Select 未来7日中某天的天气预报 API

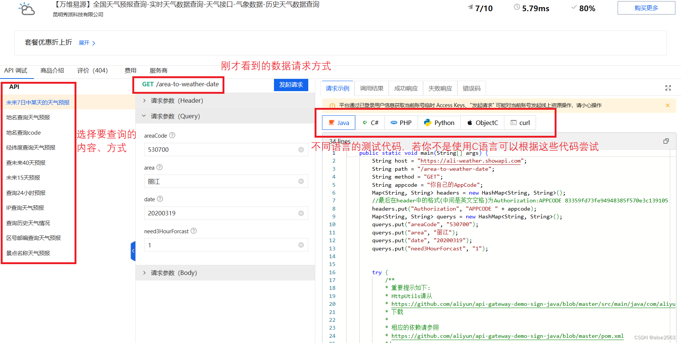click(x=38, y=102)
